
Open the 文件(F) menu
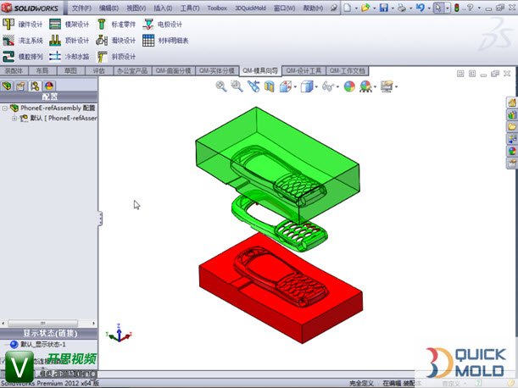pyautogui.click(x=81, y=8)
